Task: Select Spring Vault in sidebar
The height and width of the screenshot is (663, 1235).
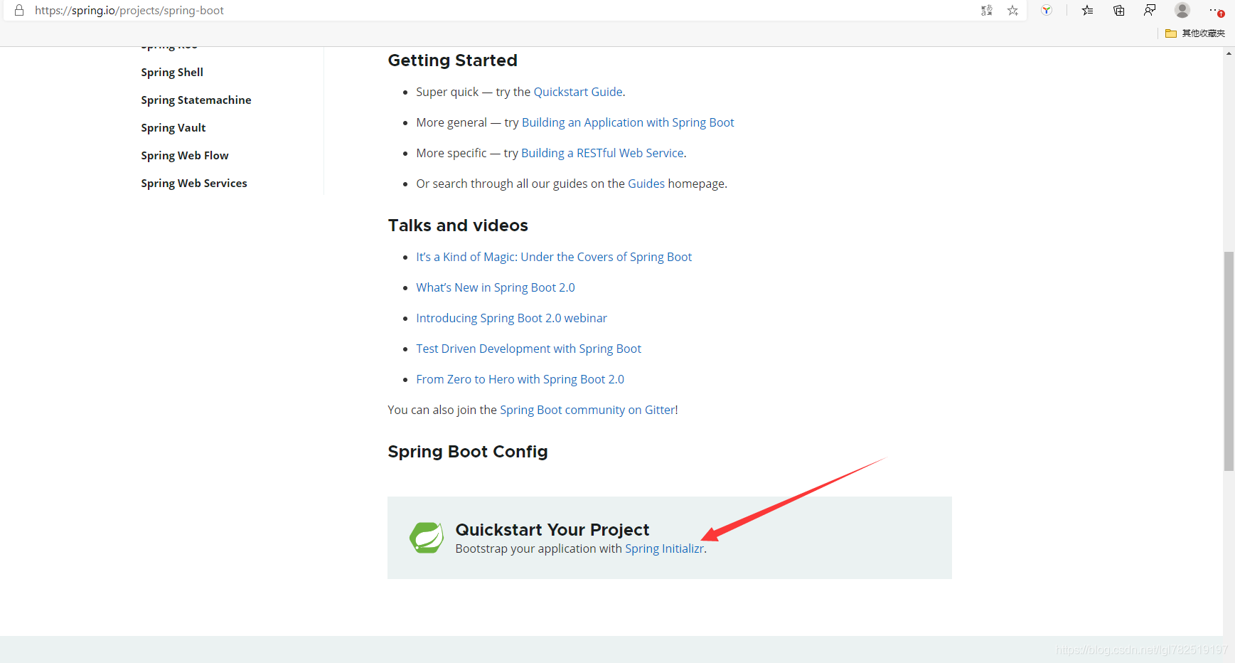Action: pos(173,128)
